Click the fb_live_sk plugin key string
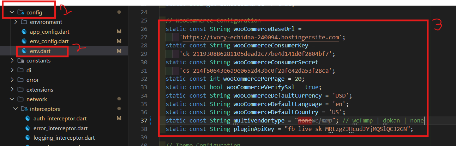Image resolution: width=456 pixels, height=146 pixels. click(348, 129)
